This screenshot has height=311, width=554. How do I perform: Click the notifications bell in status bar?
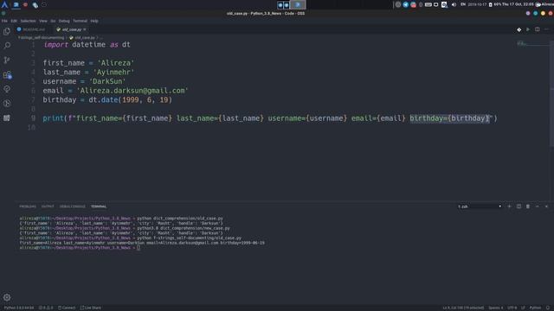coord(548,308)
